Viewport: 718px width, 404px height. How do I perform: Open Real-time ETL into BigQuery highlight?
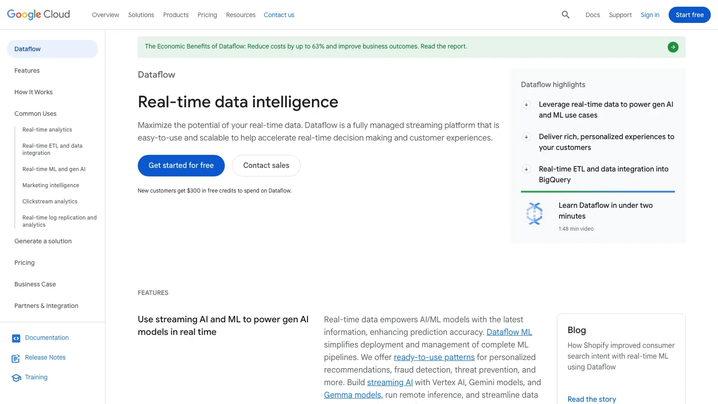tap(604, 175)
